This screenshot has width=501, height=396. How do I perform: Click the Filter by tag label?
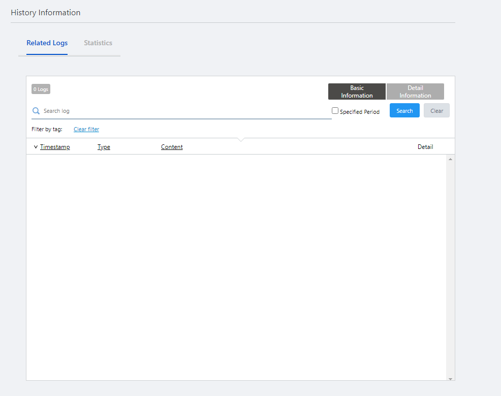[47, 130]
